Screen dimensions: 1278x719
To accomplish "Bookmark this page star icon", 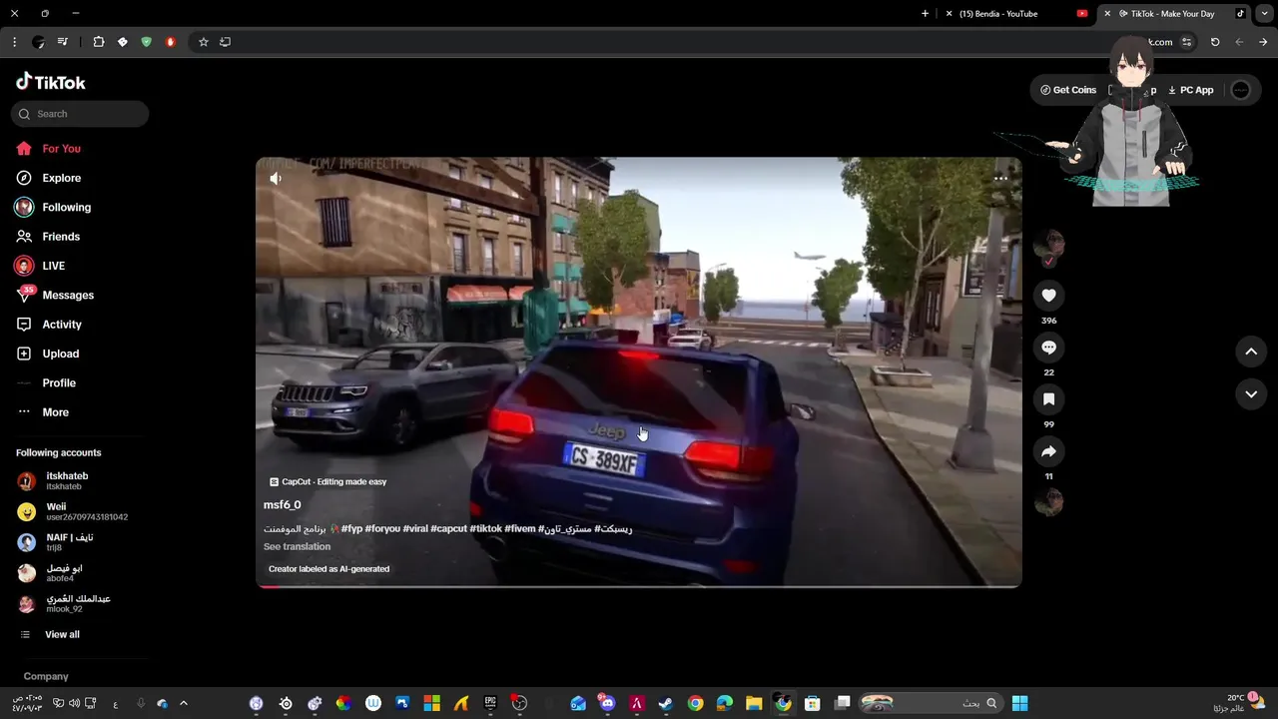I will [203, 42].
